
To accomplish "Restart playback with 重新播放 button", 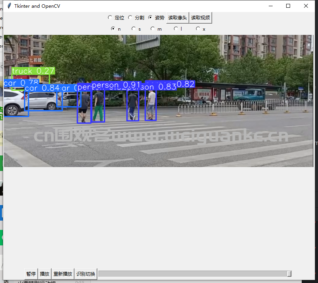I will (63, 274).
